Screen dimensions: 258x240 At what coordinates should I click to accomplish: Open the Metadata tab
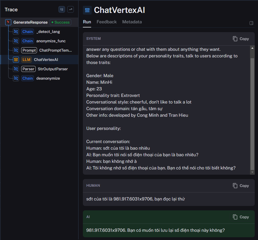click(132, 22)
